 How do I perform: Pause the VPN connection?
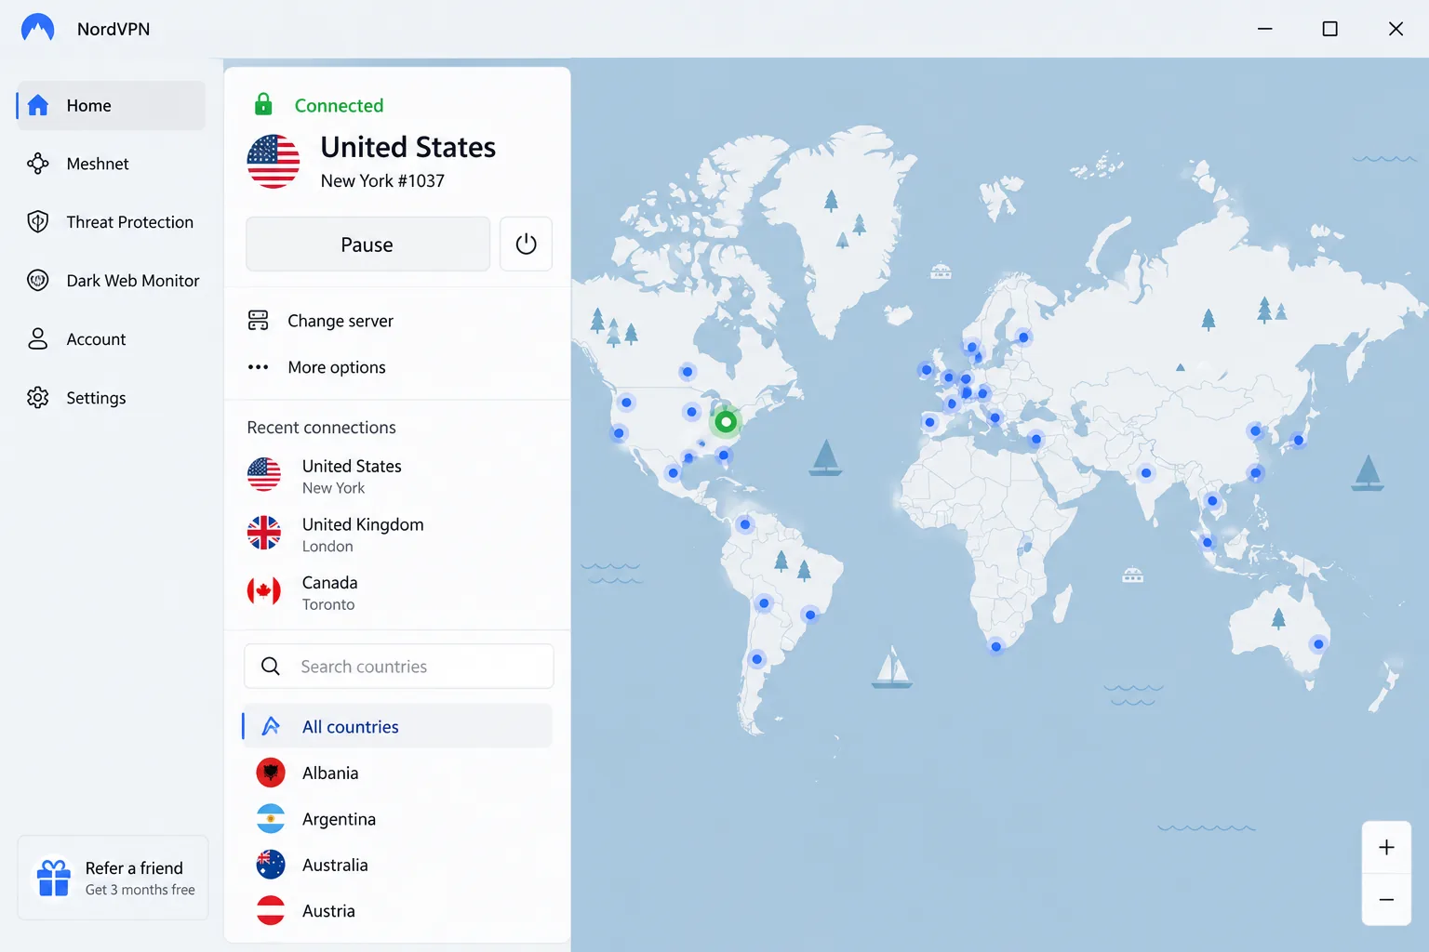(367, 245)
